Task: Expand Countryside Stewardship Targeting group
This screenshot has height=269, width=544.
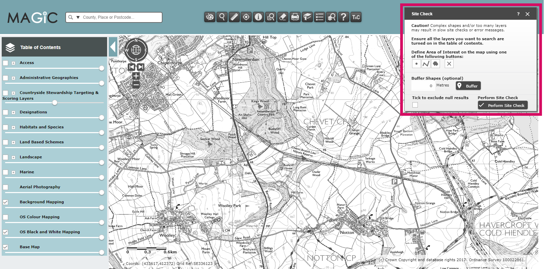Action: (13, 93)
